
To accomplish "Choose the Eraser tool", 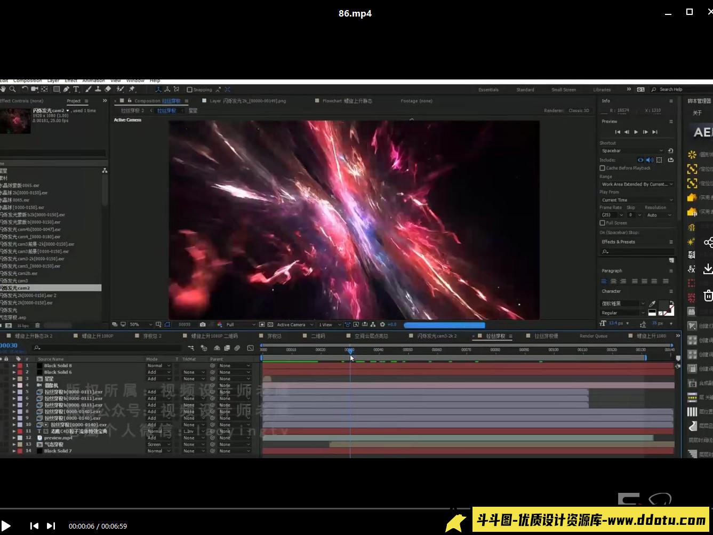I will (108, 89).
